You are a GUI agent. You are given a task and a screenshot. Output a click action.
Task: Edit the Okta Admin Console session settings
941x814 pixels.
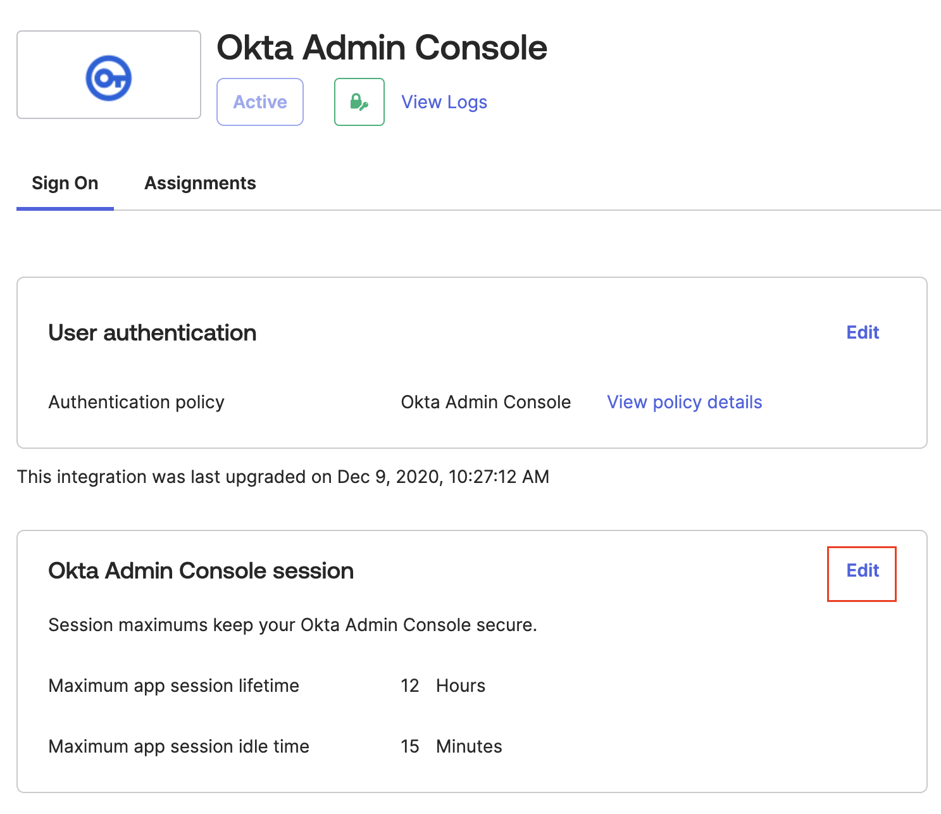(x=863, y=571)
